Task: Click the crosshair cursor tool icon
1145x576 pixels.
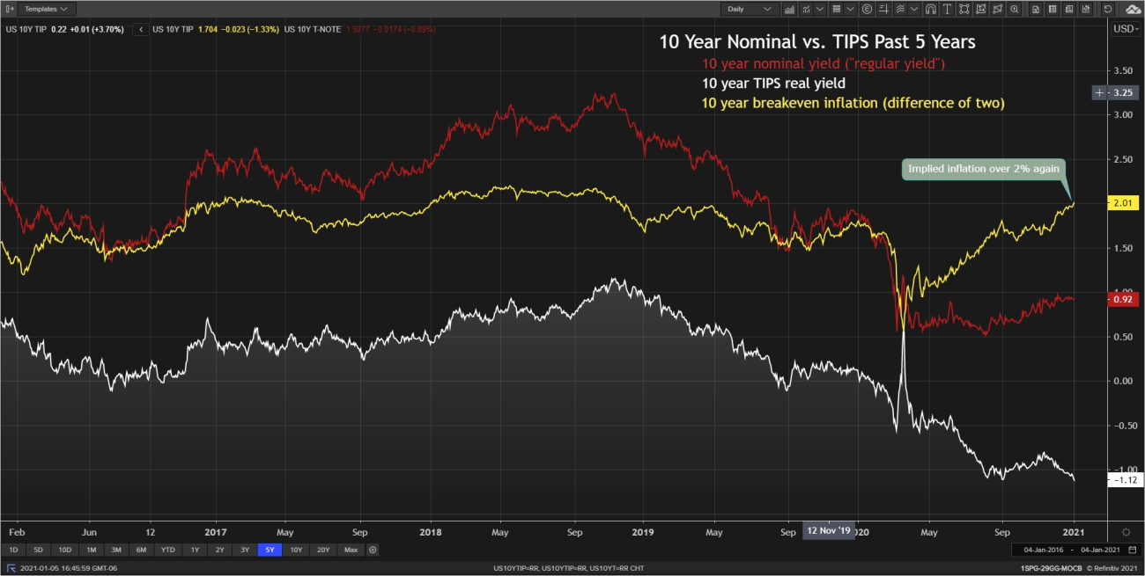Action: coord(883,9)
